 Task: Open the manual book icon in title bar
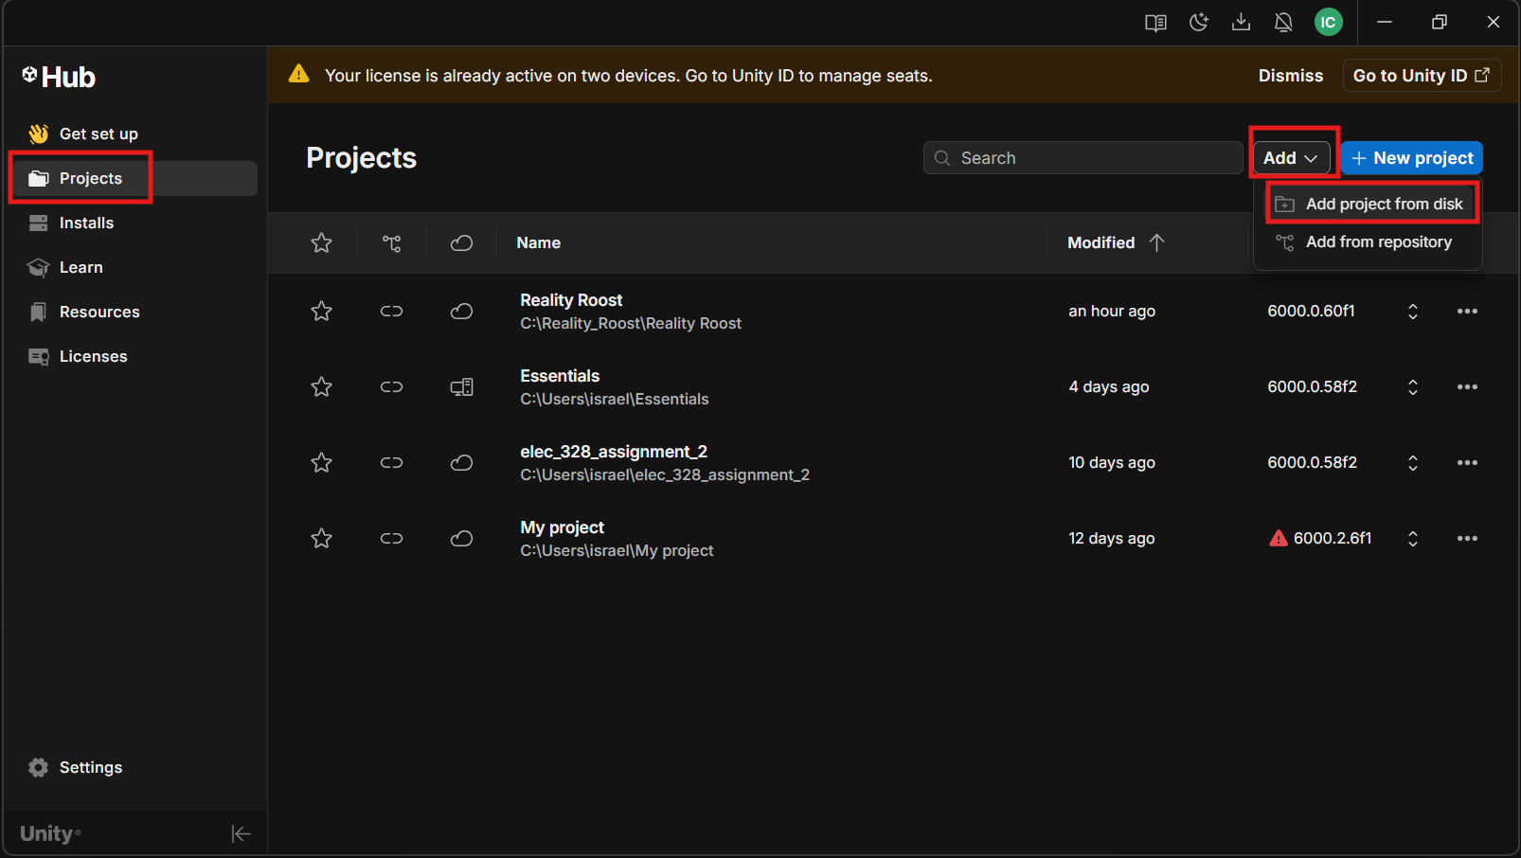[1154, 23]
